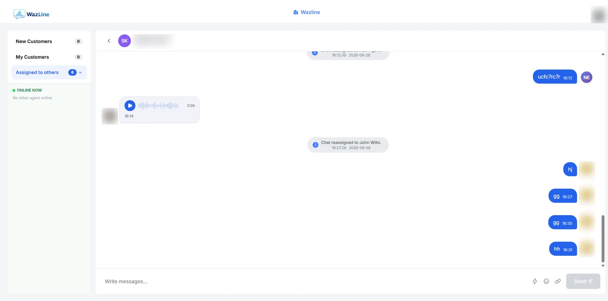Click the 'gg' message sent at 16:27

563,196
